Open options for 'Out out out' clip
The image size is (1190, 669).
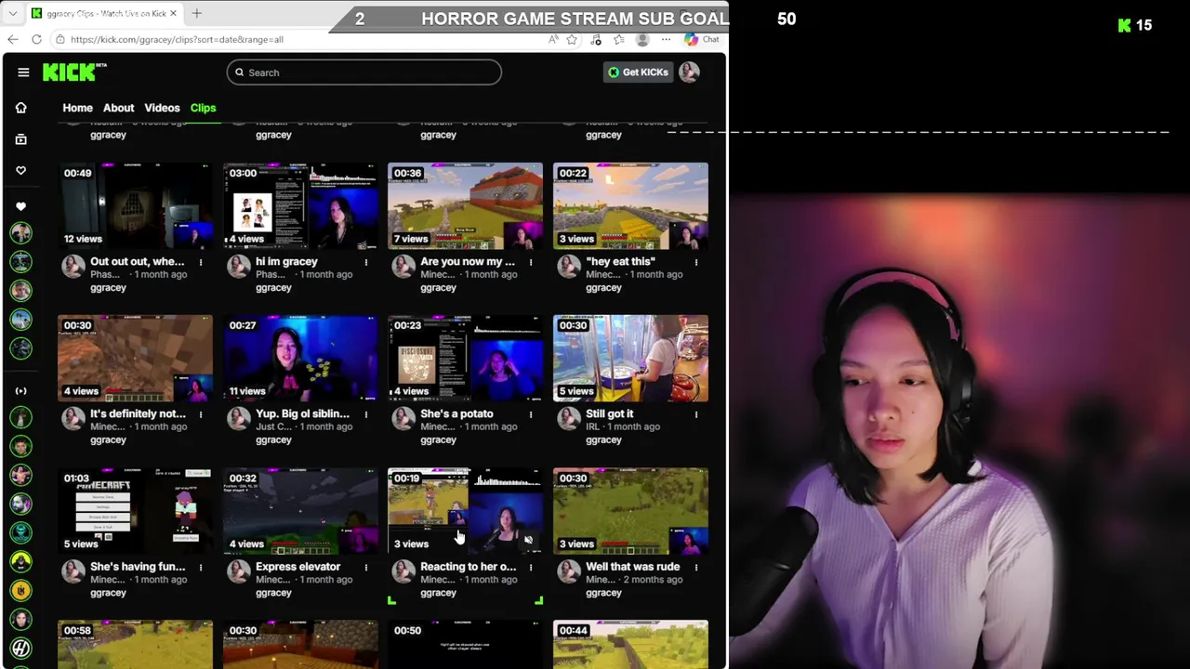(x=201, y=262)
